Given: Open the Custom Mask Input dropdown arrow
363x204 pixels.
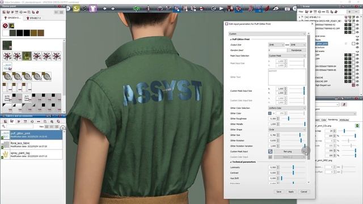Looking at the screenshot, I should point(304,151).
